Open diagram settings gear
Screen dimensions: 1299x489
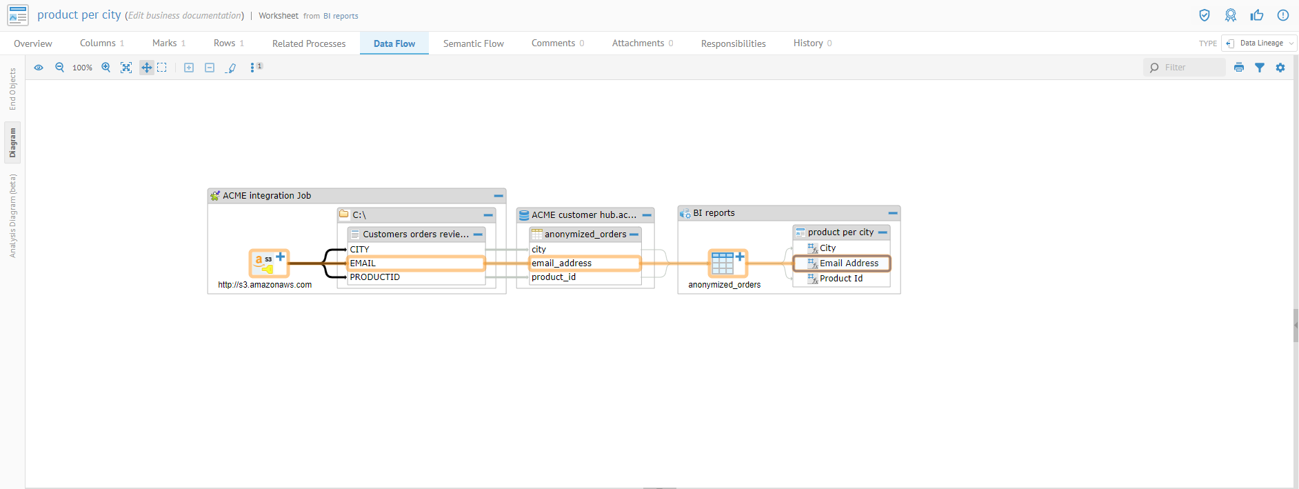click(1280, 68)
